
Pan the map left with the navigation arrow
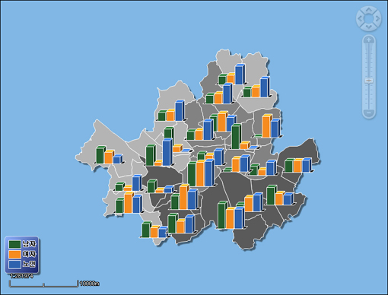[x=360, y=18]
